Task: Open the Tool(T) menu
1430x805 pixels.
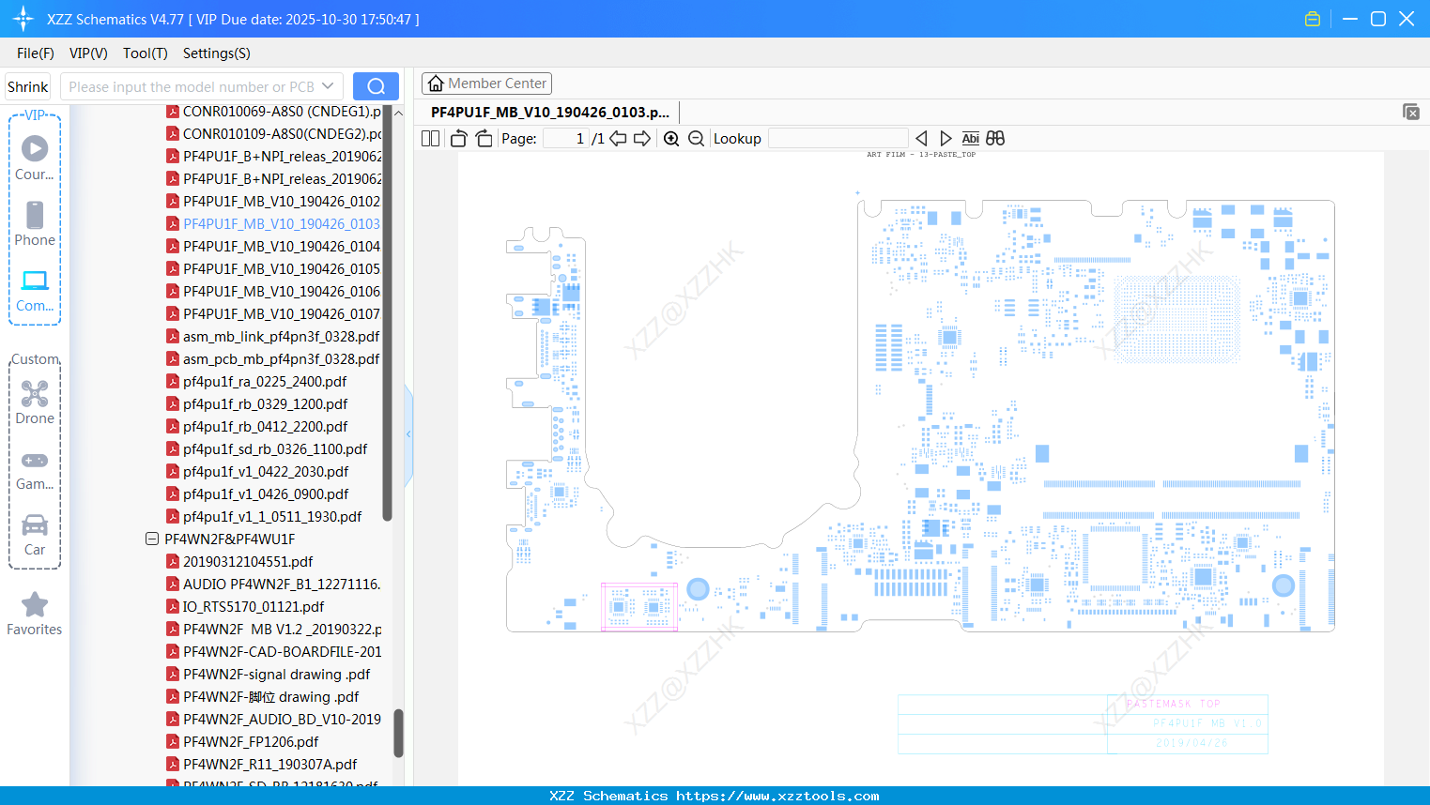Action: coord(146,53)
